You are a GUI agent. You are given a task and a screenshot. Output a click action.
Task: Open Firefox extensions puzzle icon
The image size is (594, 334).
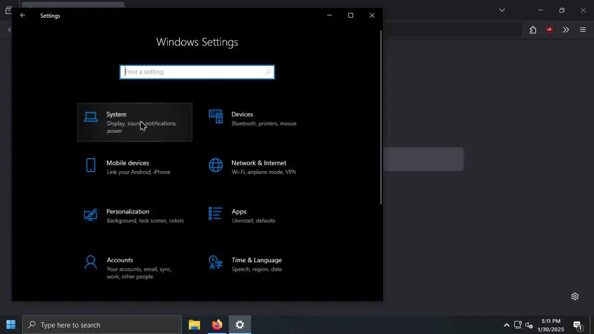coord(533,30)
